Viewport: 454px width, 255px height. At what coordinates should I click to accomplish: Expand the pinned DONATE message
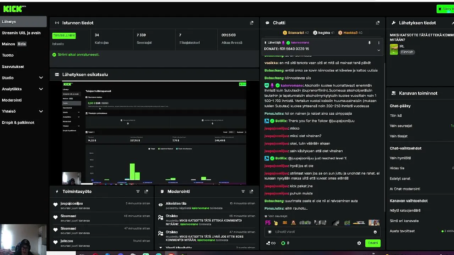point(378,50)
